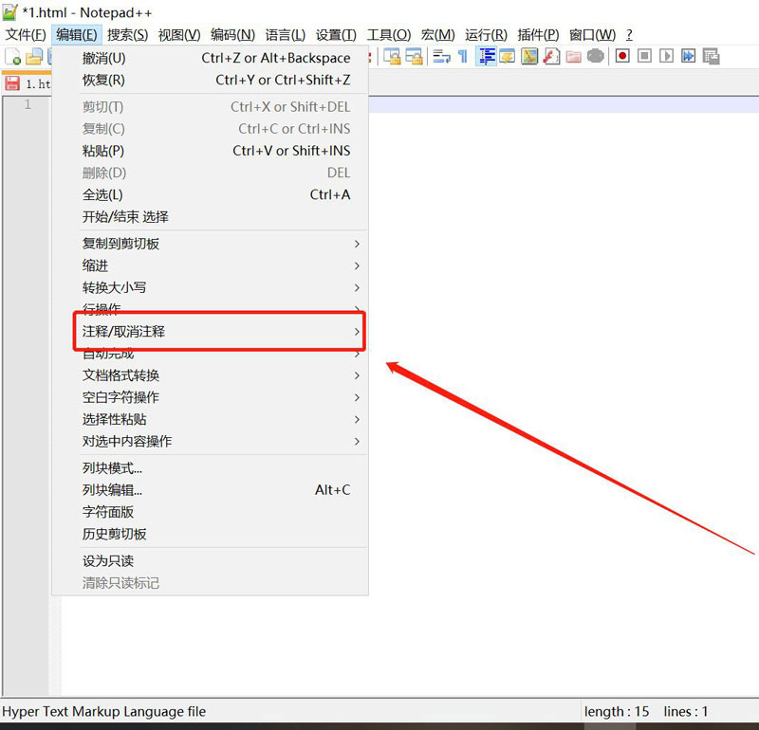Image resolution: width=759 pixels, height=730 pixels.
Task: Click the Stop recording macro icon
Action: 644,56
